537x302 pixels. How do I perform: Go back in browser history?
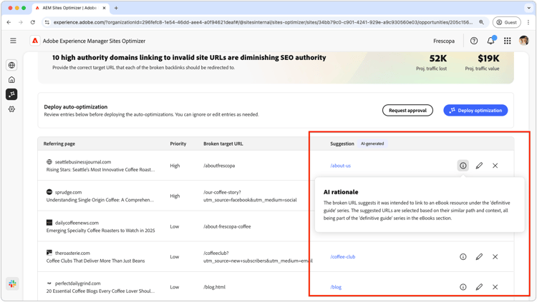coord(9,22)
